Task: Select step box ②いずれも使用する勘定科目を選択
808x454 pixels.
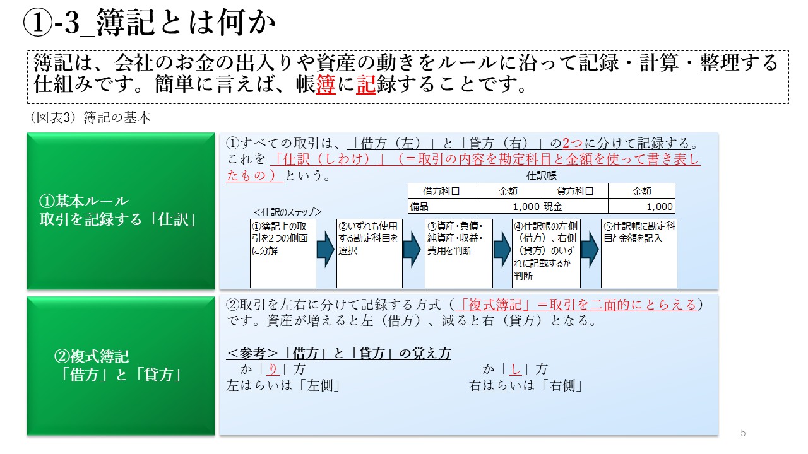Action: coord(369,253)
